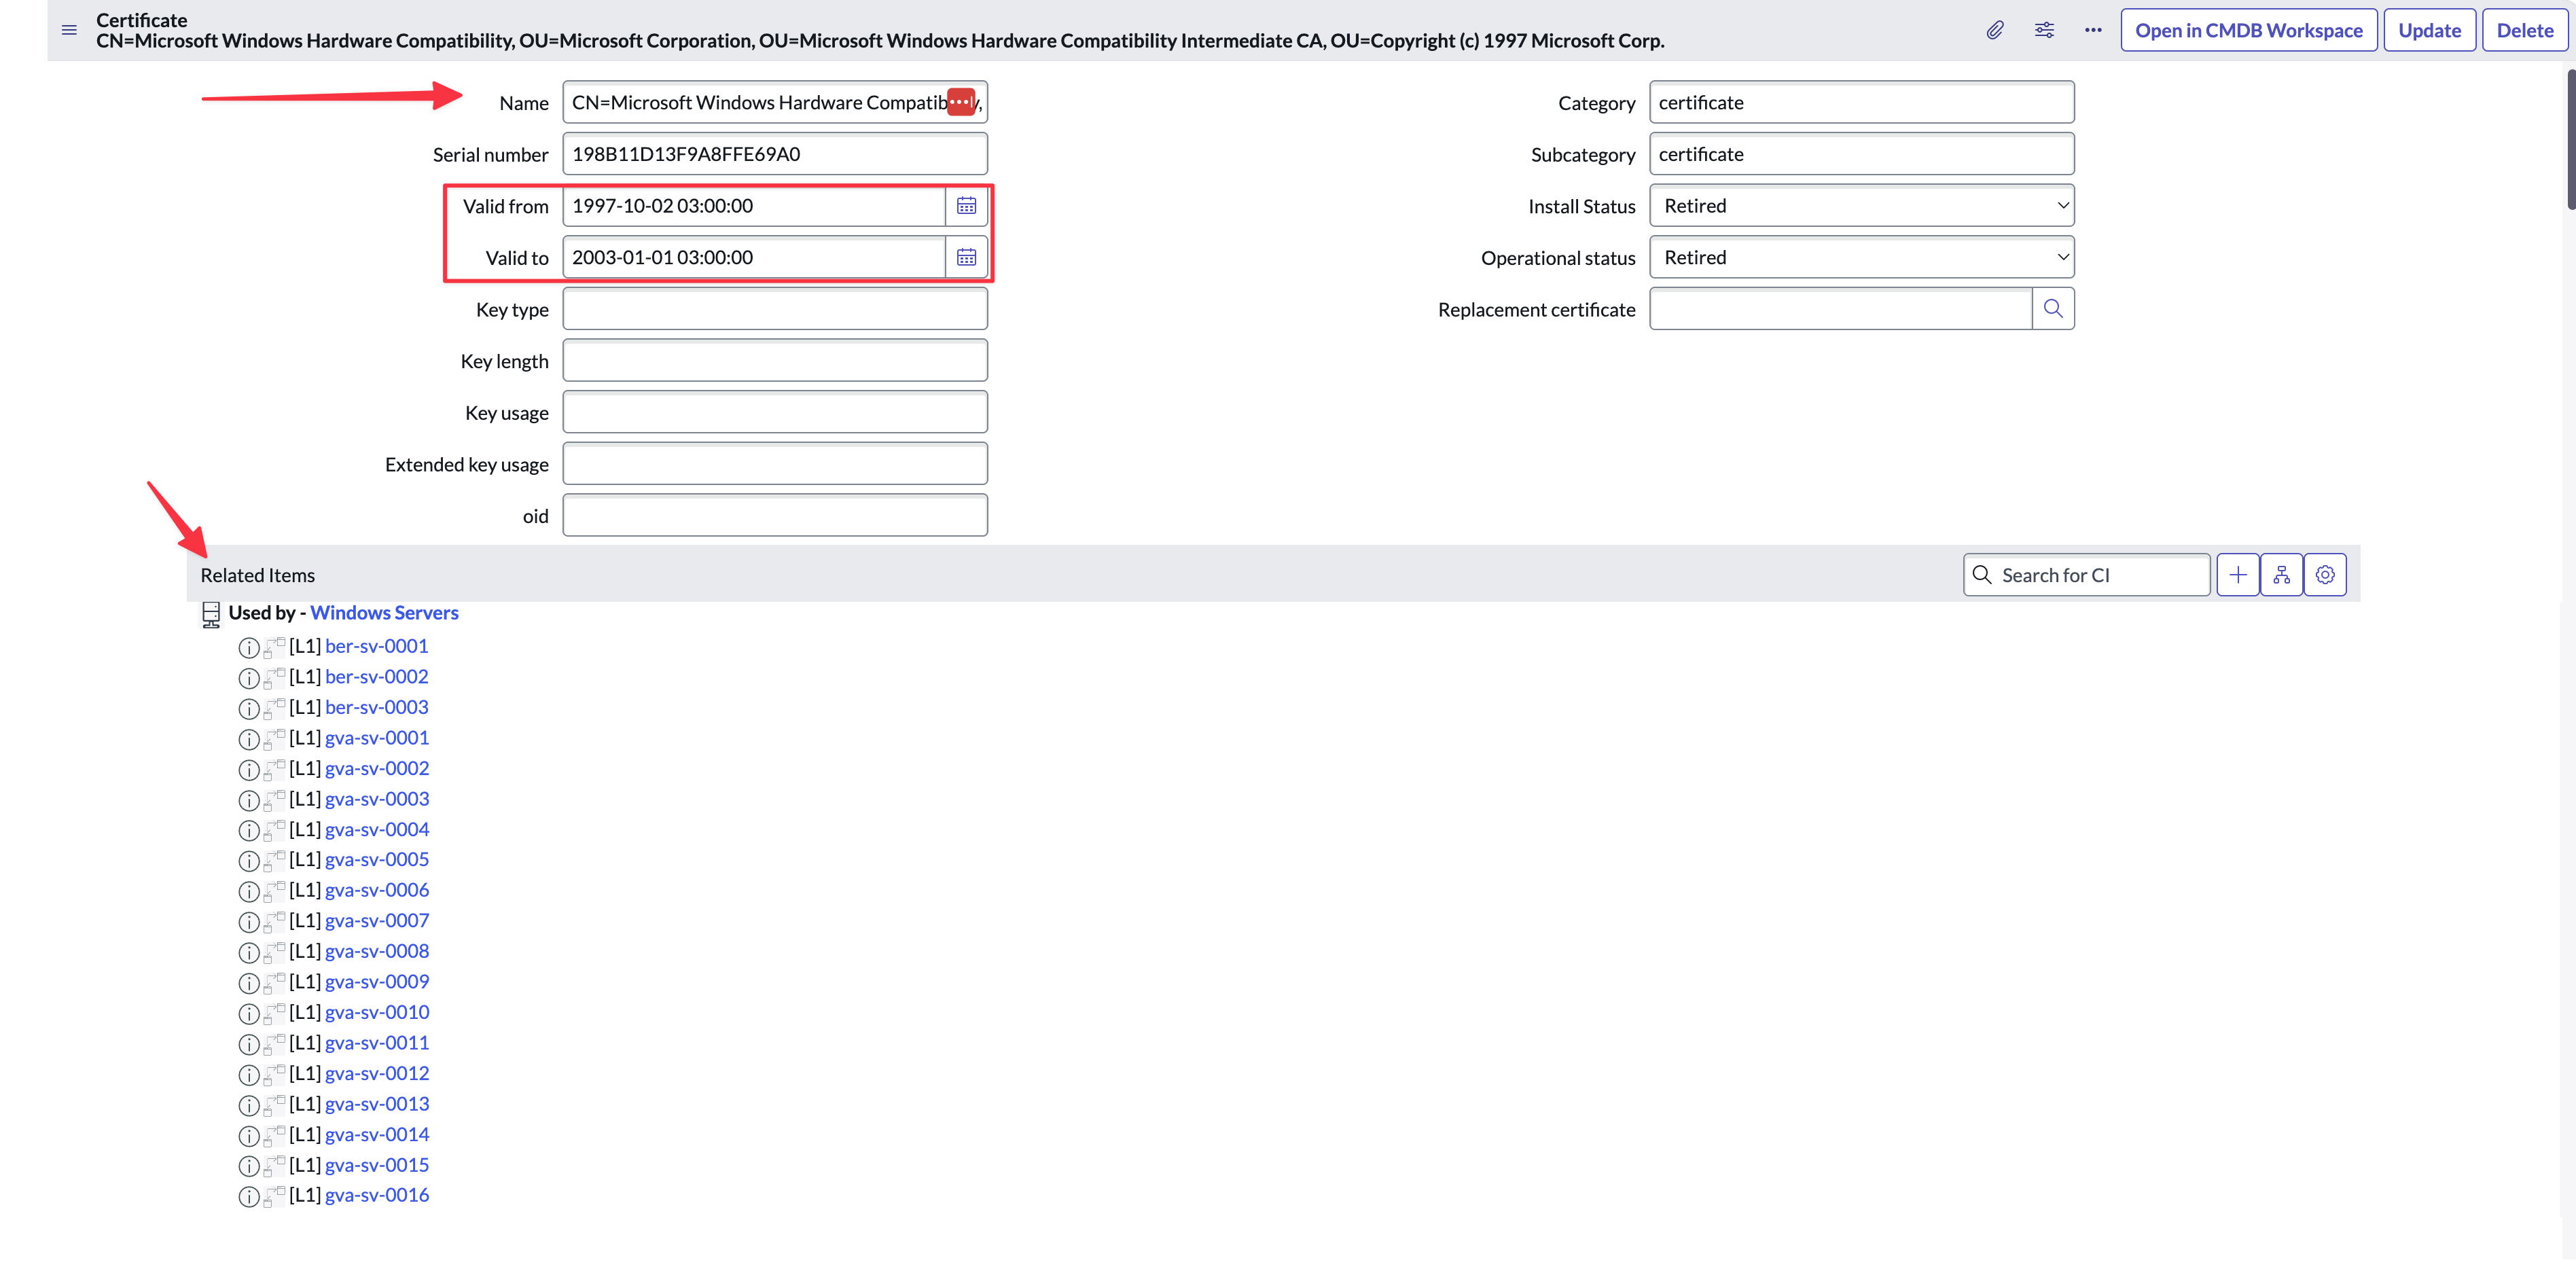Open the form context menu hamburger icon

tap(69, 30)
